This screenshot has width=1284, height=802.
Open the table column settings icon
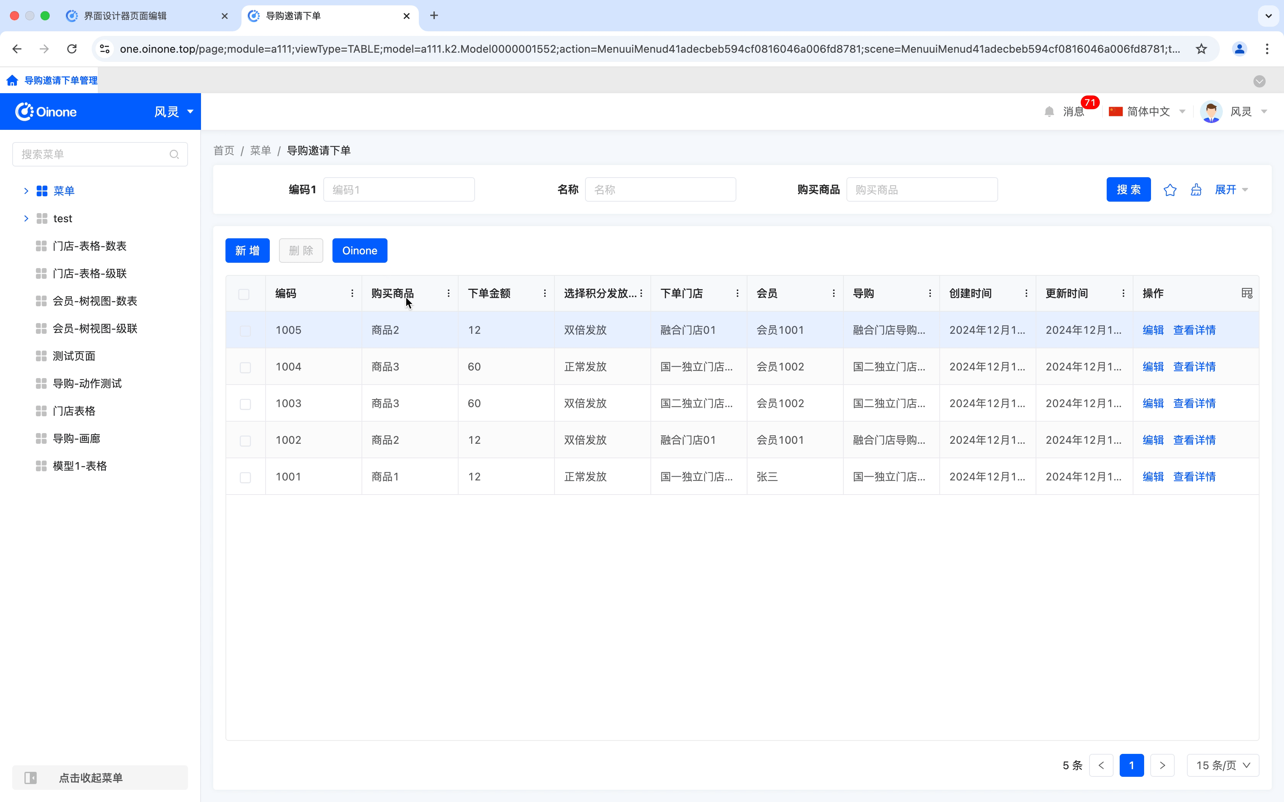click(x=1247, y=293)
